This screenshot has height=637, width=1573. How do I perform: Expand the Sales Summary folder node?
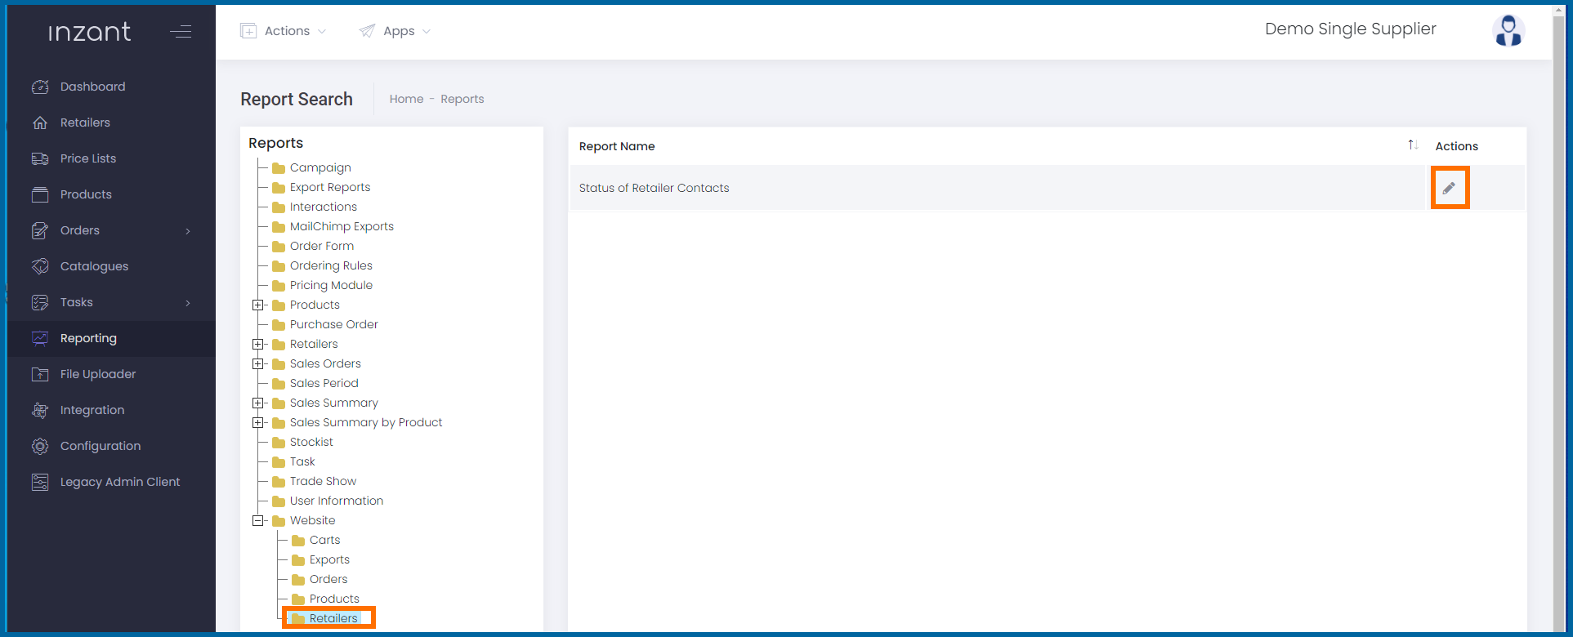click(258, 403)
